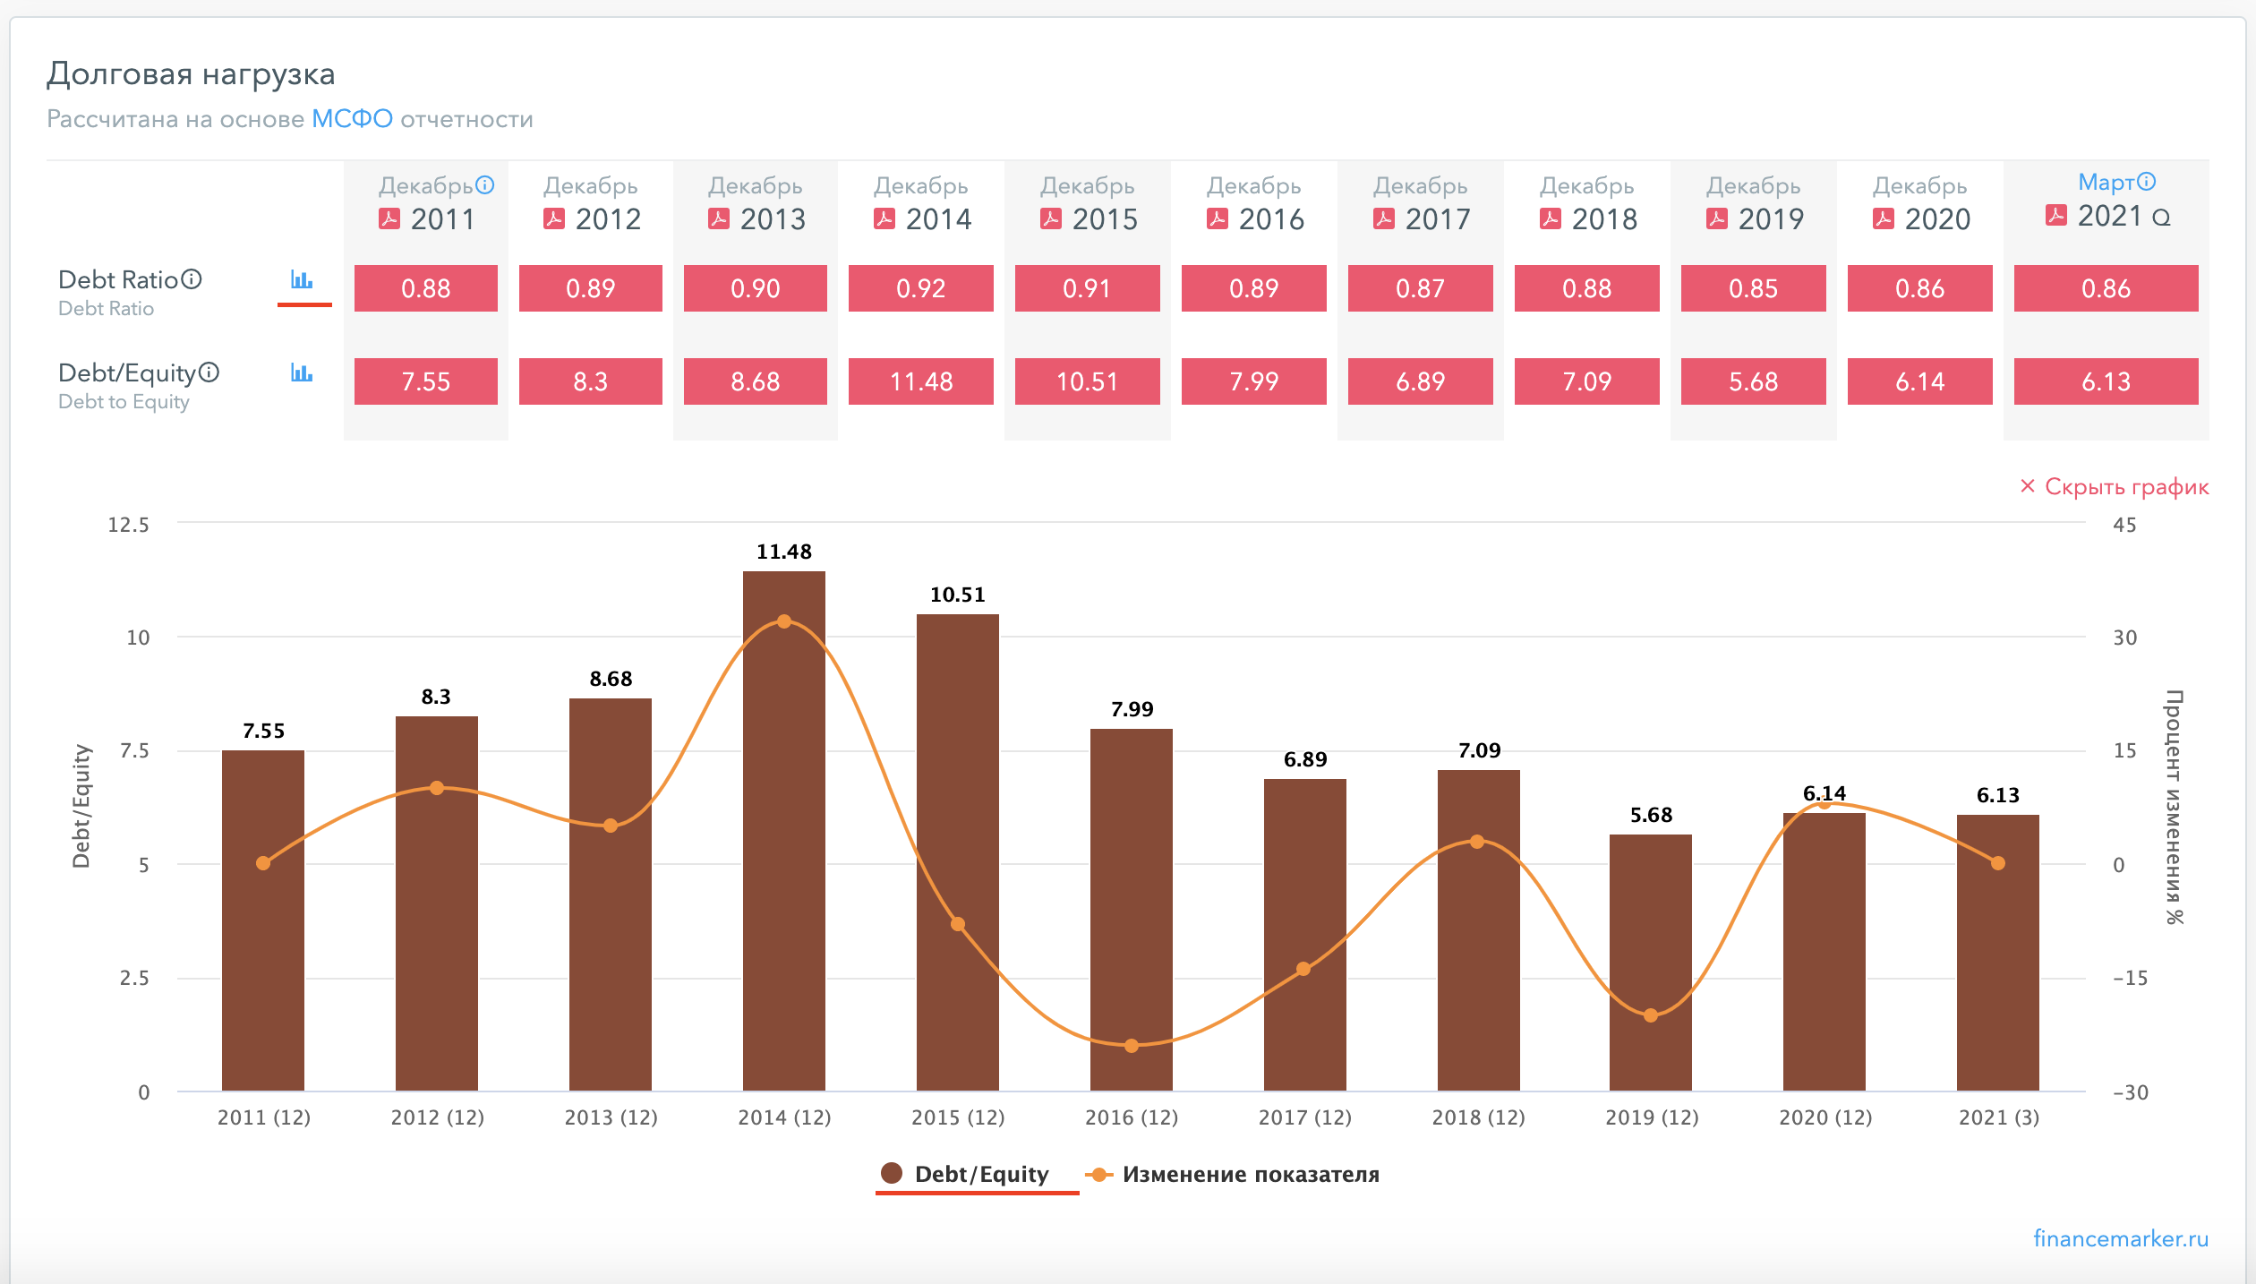The width and height of the screenshot is (2256, 1284).
Task: Click the info icon beside Март header
Action: [2146, 182]
